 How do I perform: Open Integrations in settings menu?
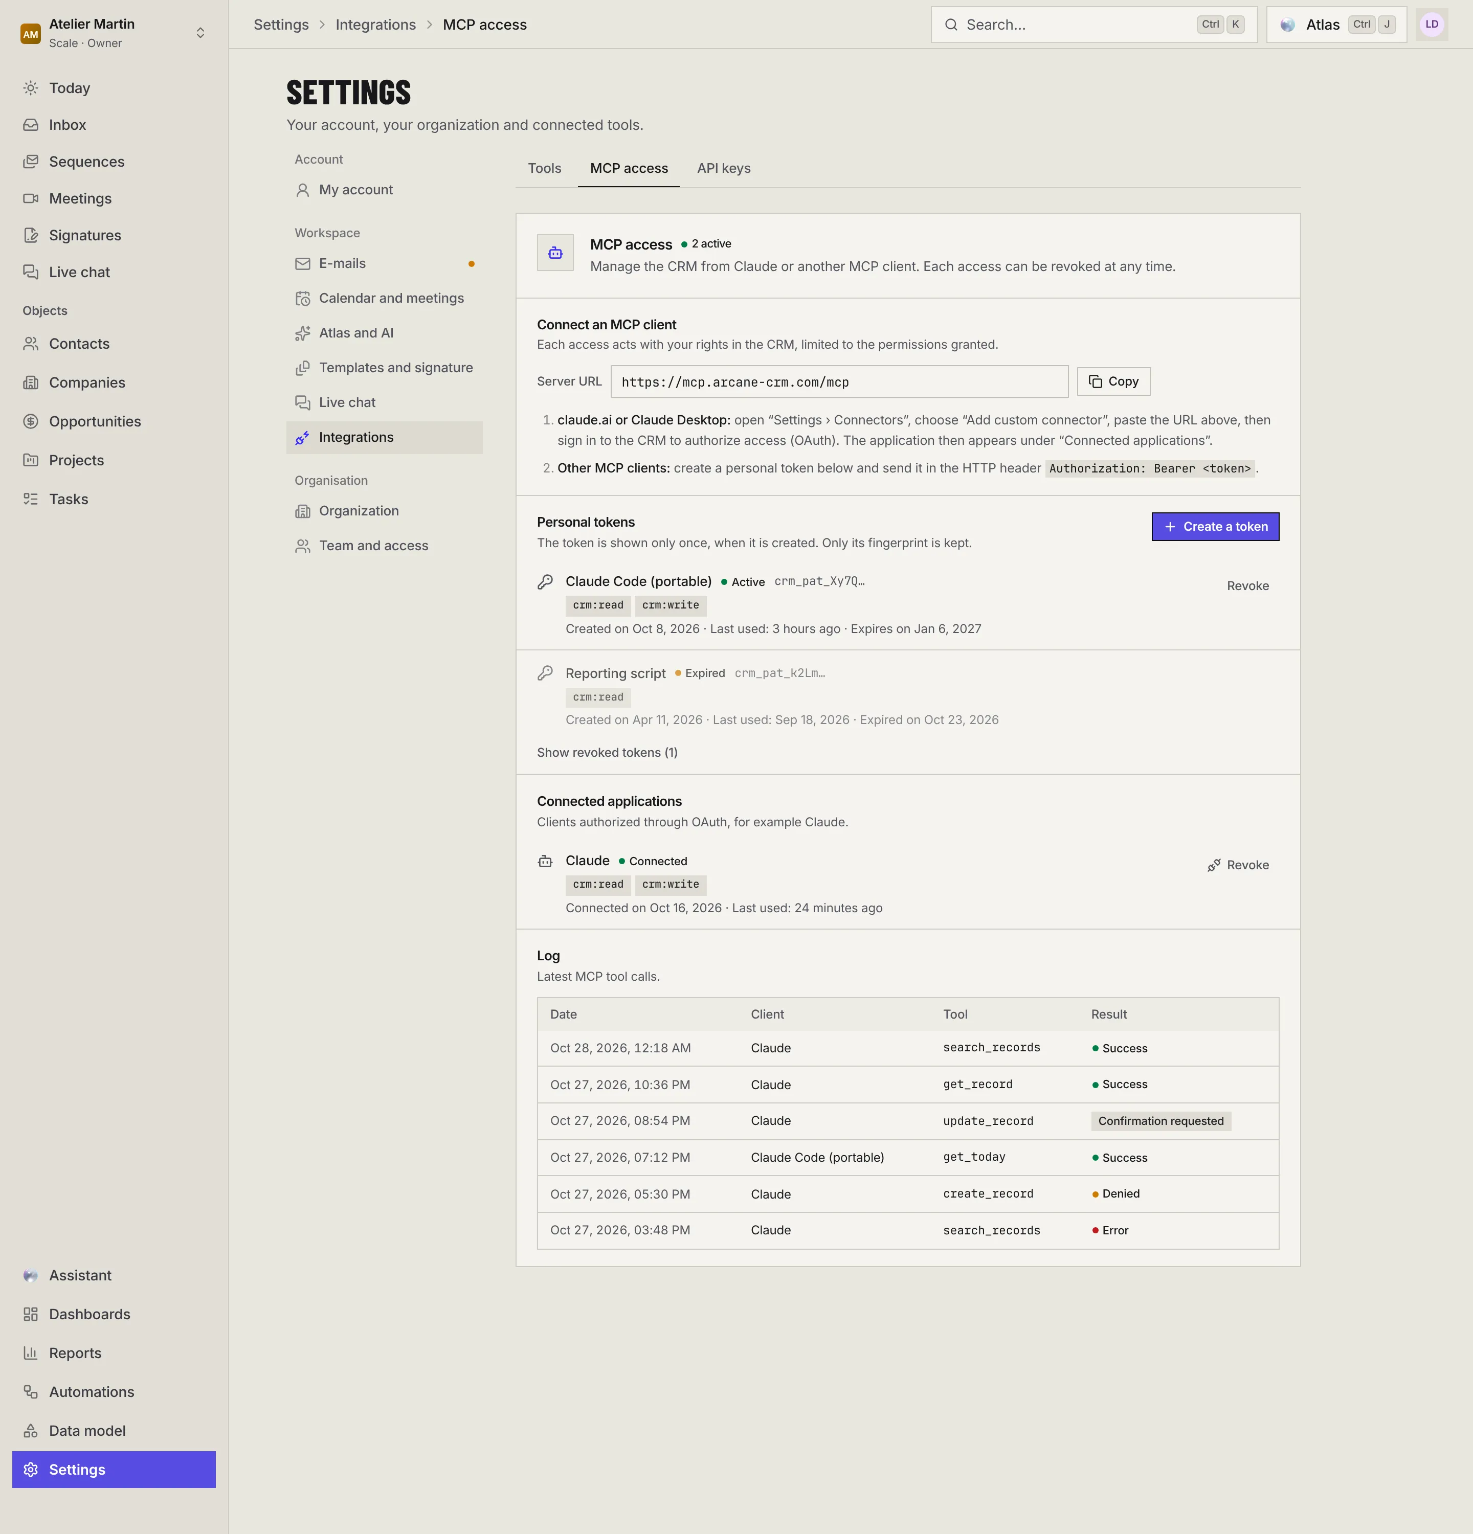click(384, 438)
